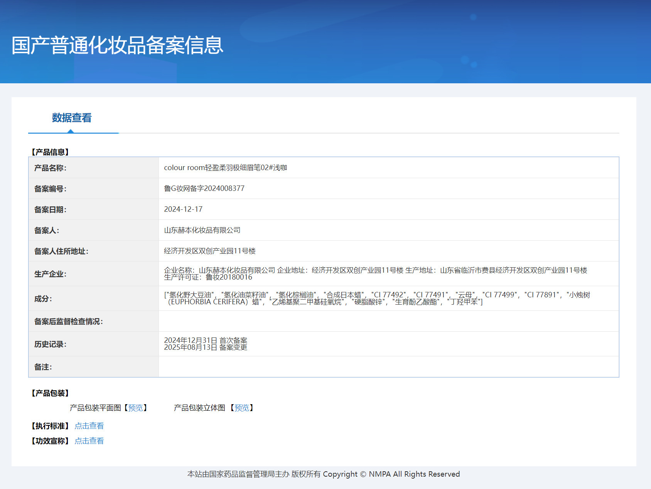
Task: Open 点击查看 link beside 执行标准
Action: (89, 426)
